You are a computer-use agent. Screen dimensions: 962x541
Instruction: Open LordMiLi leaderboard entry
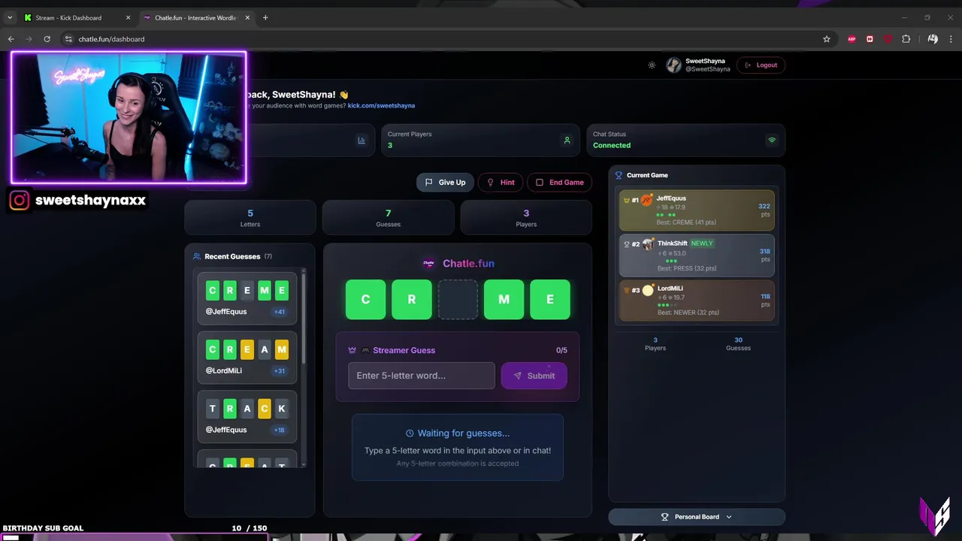coord(697,301)
